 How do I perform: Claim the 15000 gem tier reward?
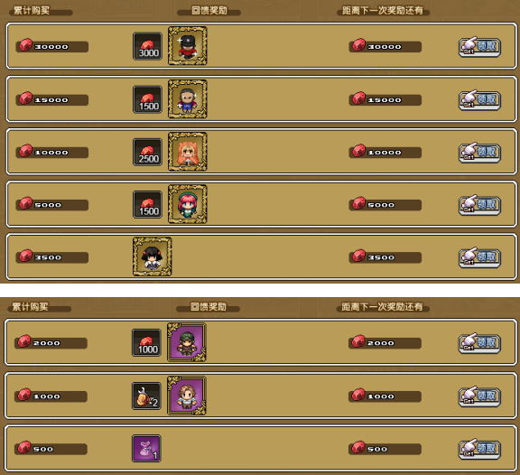tap(479, 100)
